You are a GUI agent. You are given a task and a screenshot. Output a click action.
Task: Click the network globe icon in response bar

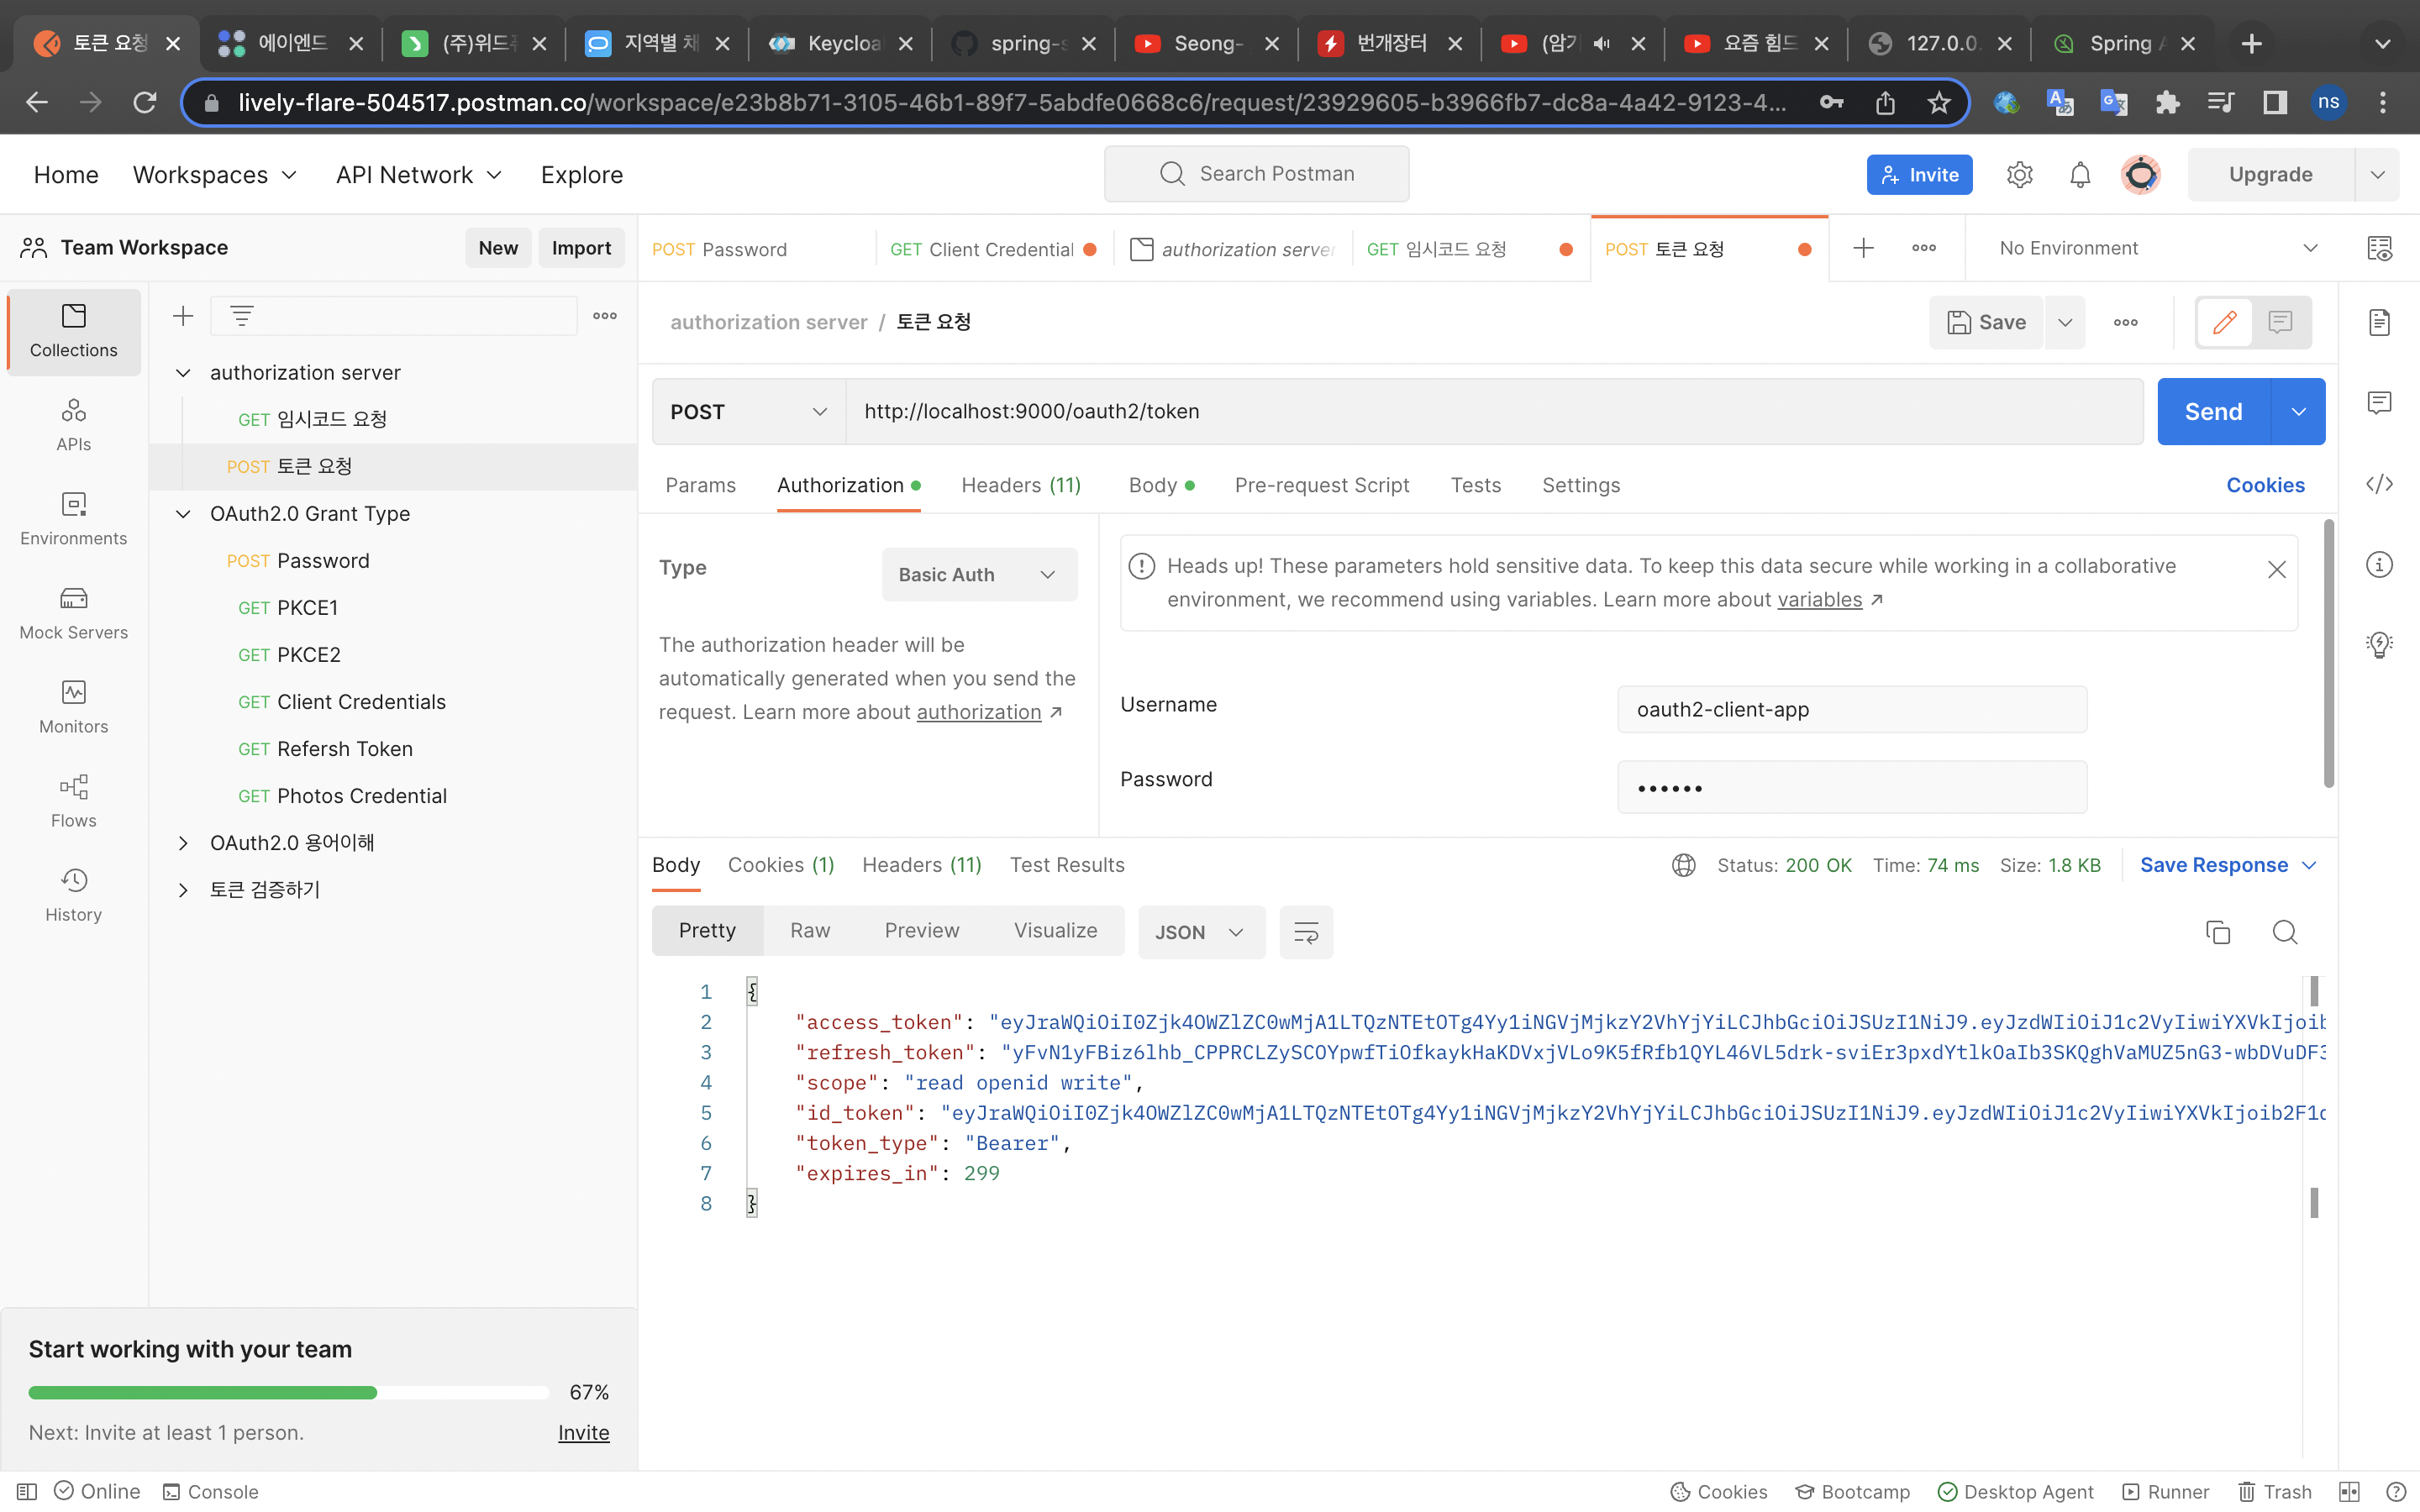(1684, 865)
